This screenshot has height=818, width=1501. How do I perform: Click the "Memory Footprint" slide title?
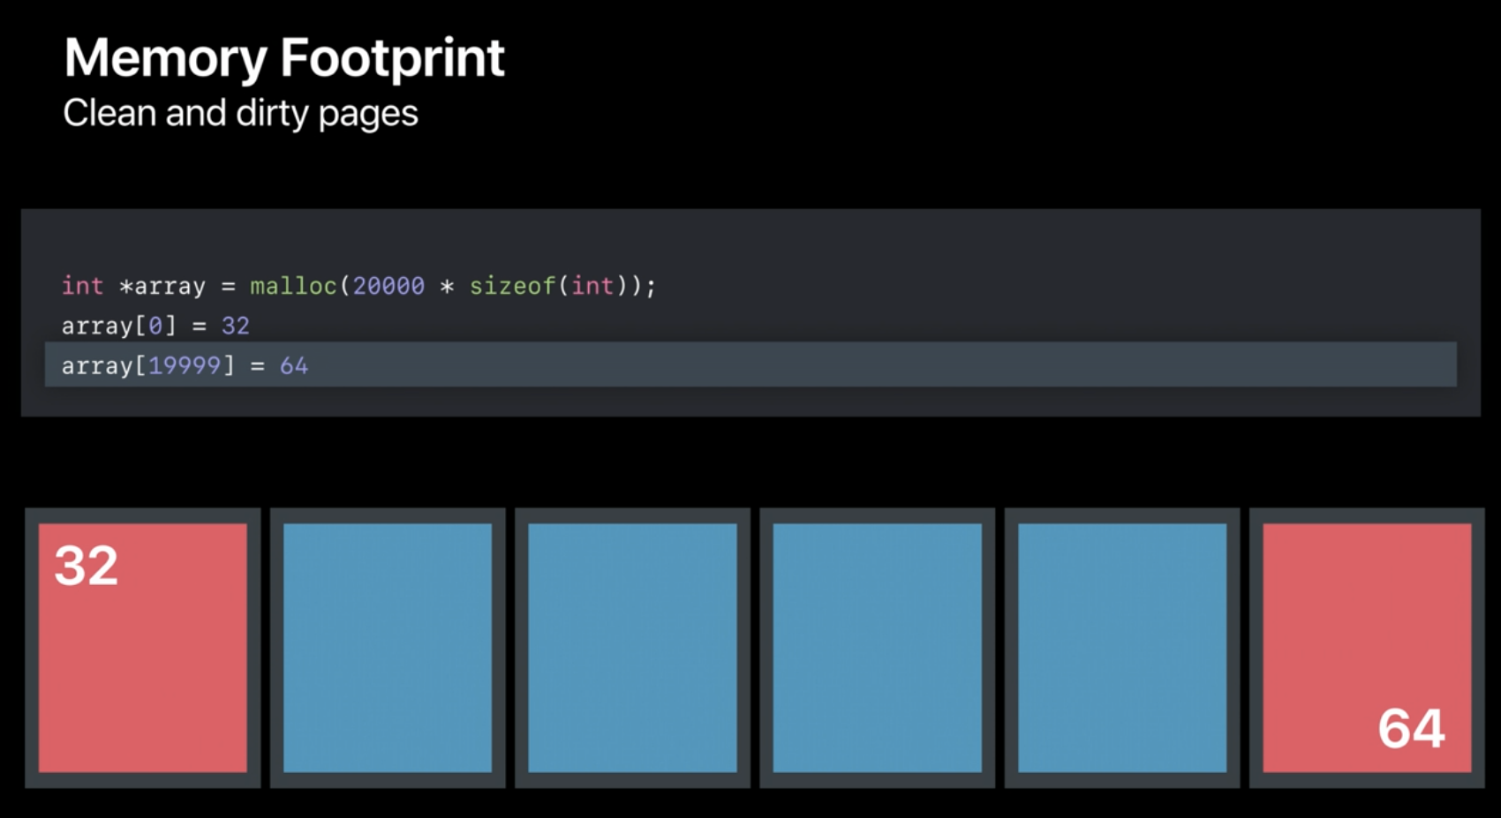[x=284, y=60]
